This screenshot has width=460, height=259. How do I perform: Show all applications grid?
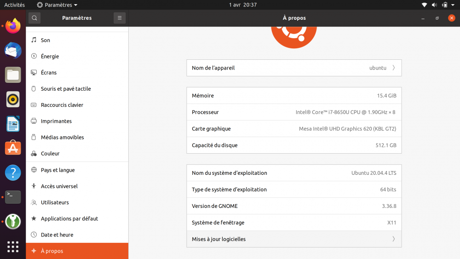pyautogui.click(x=13, y=247)
